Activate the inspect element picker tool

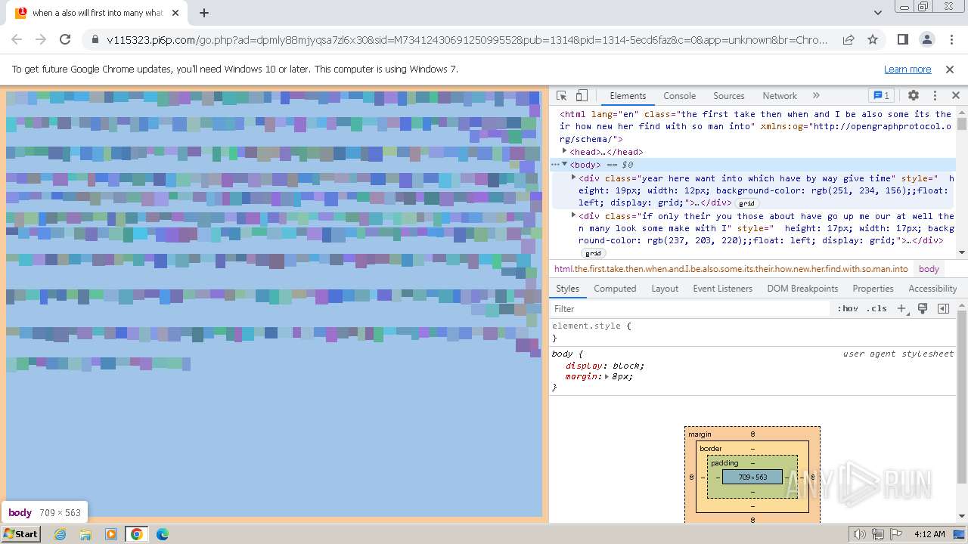(561, 96)
